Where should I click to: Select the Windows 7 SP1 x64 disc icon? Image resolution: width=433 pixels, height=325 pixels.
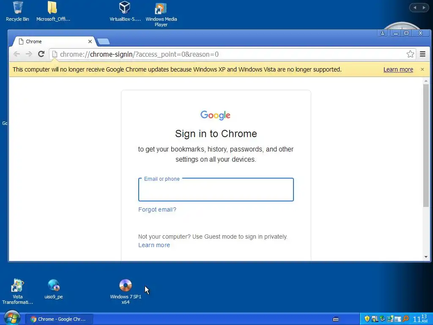coord(125,292)
